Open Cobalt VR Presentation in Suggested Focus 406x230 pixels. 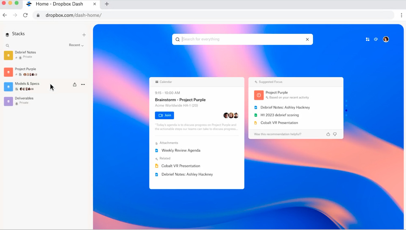pos(279,123)
